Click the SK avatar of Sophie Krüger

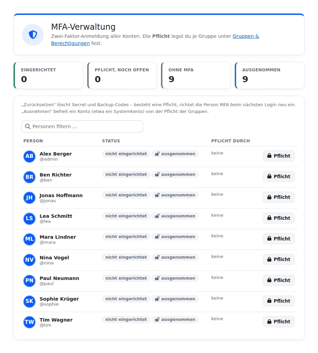pos(29,301)
